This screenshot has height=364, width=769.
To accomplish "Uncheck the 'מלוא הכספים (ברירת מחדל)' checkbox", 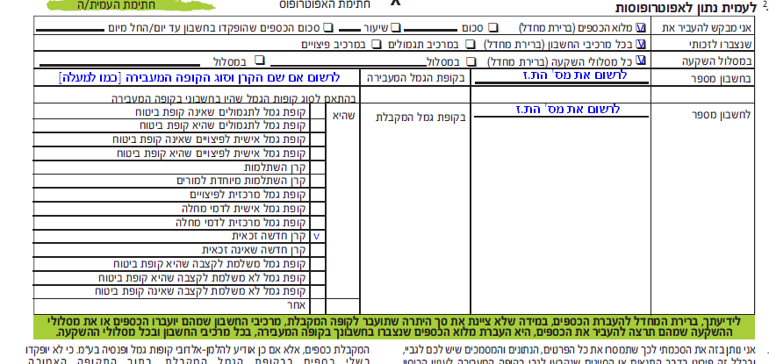I will 641,27.
